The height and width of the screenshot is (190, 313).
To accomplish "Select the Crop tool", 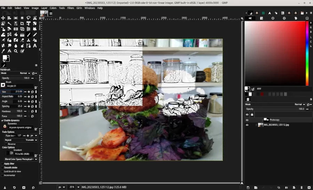I will click(x=22, y=24).
